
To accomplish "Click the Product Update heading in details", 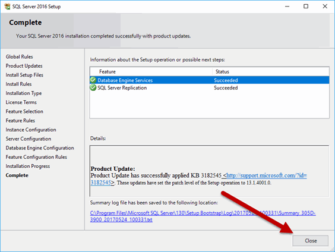I will tap(113, 168).
